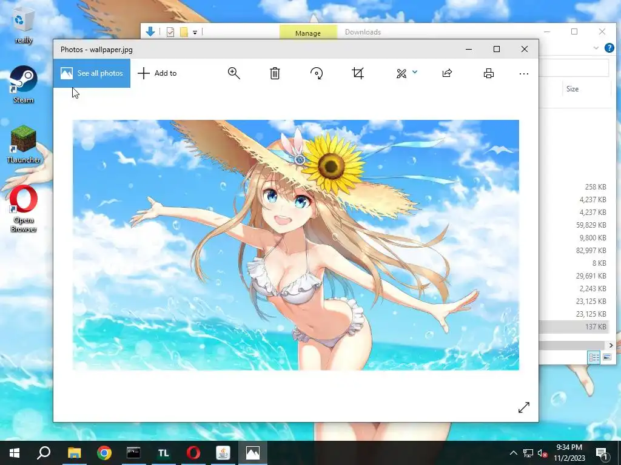Open Command Prompt taskbar icon
621x465 pixels.
click(133, 453)
